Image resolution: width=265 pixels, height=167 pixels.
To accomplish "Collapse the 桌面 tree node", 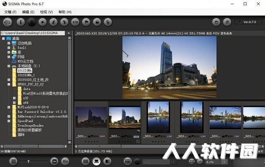I will pyautogui.click(x=4, y=38).
